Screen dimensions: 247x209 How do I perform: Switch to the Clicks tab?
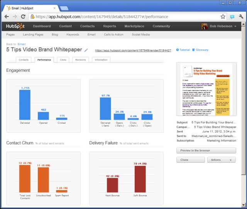(63, 60)
